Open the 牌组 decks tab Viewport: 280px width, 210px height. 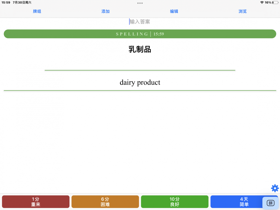[37, 11]
